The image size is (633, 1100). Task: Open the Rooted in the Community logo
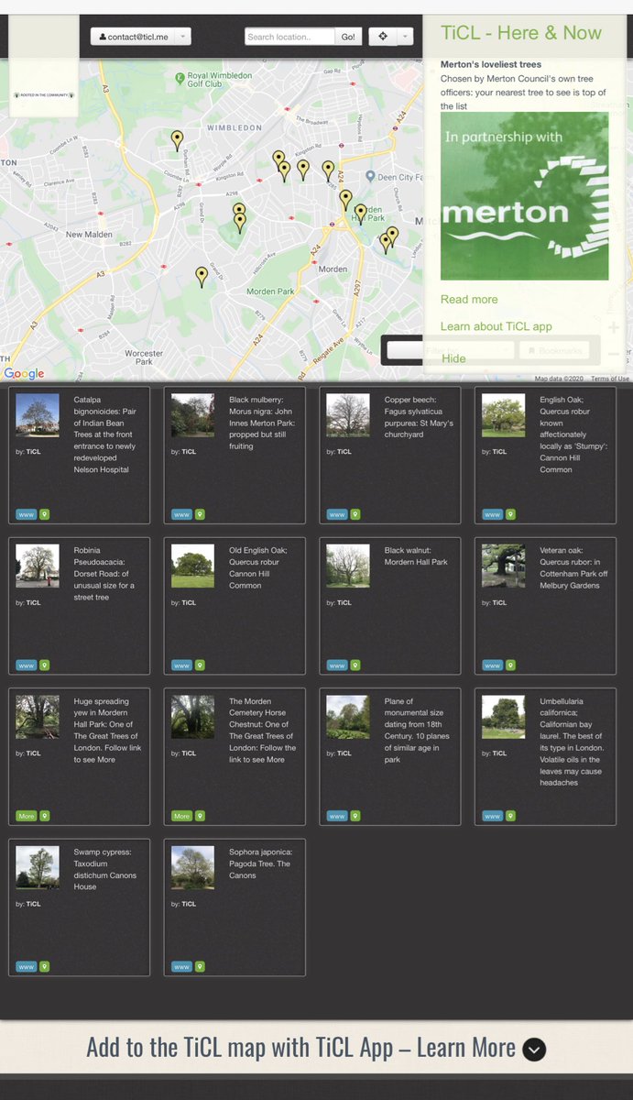(x=43, y=95)
